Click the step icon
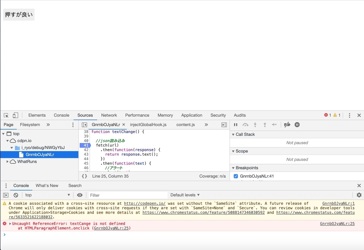The height and width of the screenshot is (250, 364). pos(274,125)
